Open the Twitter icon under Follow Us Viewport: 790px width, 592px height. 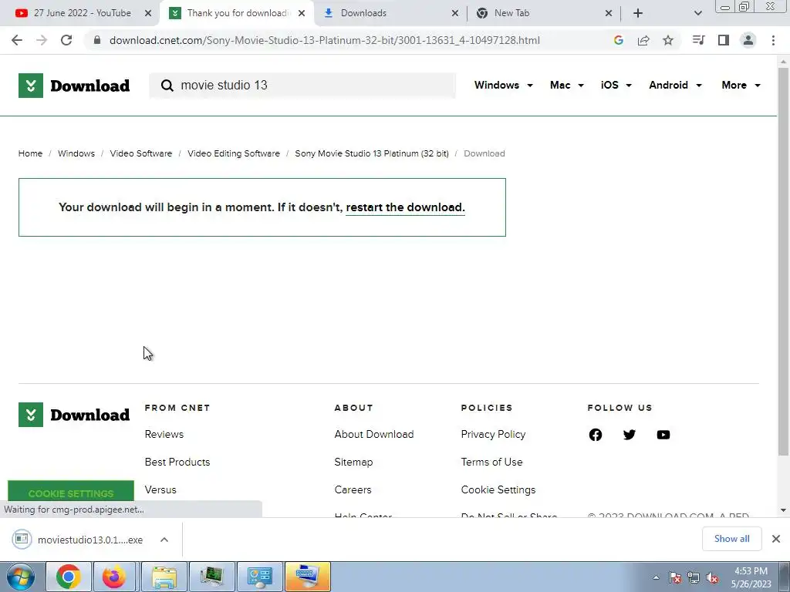point(629,435)
